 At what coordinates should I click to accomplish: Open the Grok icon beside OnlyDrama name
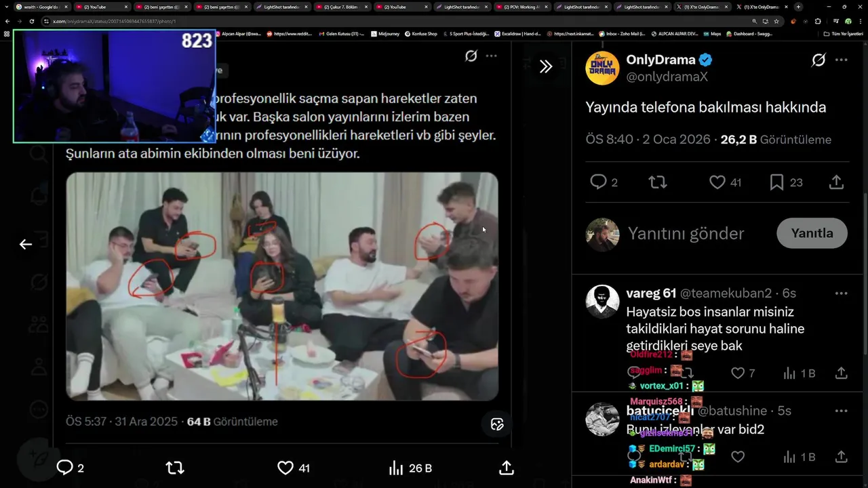point(818,60)
